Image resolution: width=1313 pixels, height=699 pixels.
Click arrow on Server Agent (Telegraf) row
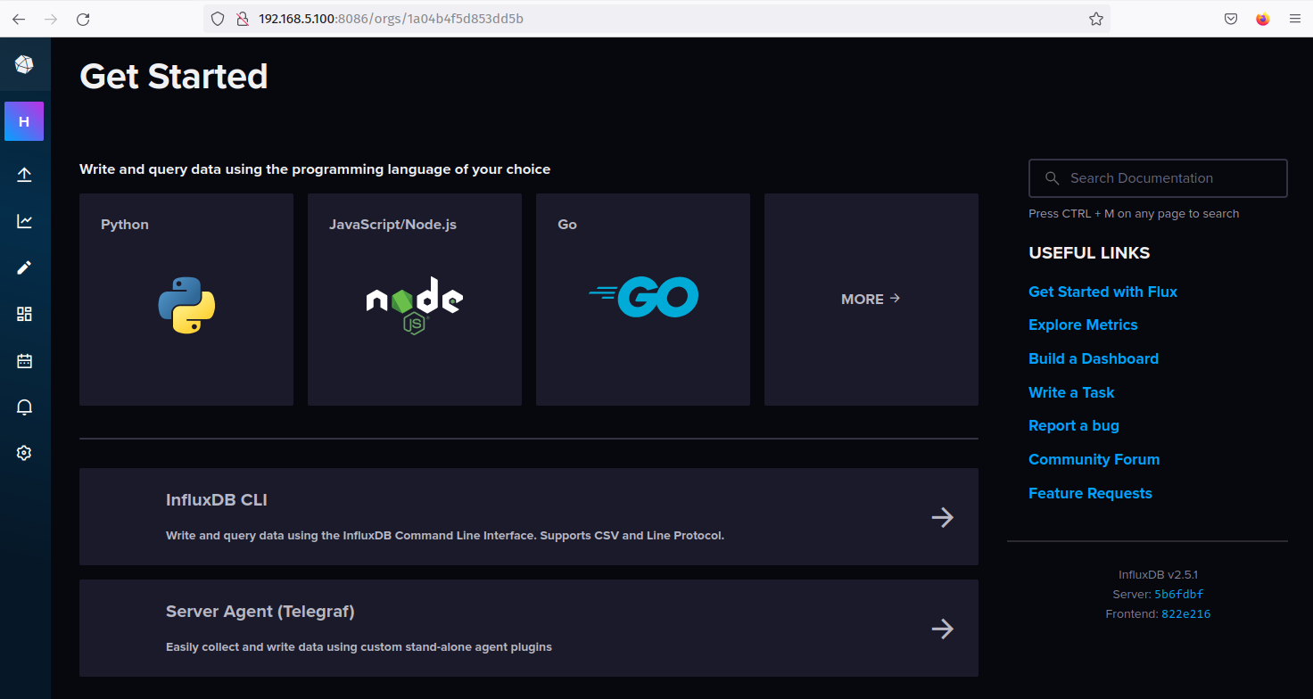[x=943, y=629]
